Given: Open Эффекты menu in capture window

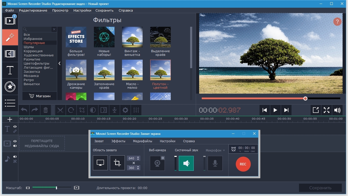Looking at the screenshot, I should [x=118, y=141].
